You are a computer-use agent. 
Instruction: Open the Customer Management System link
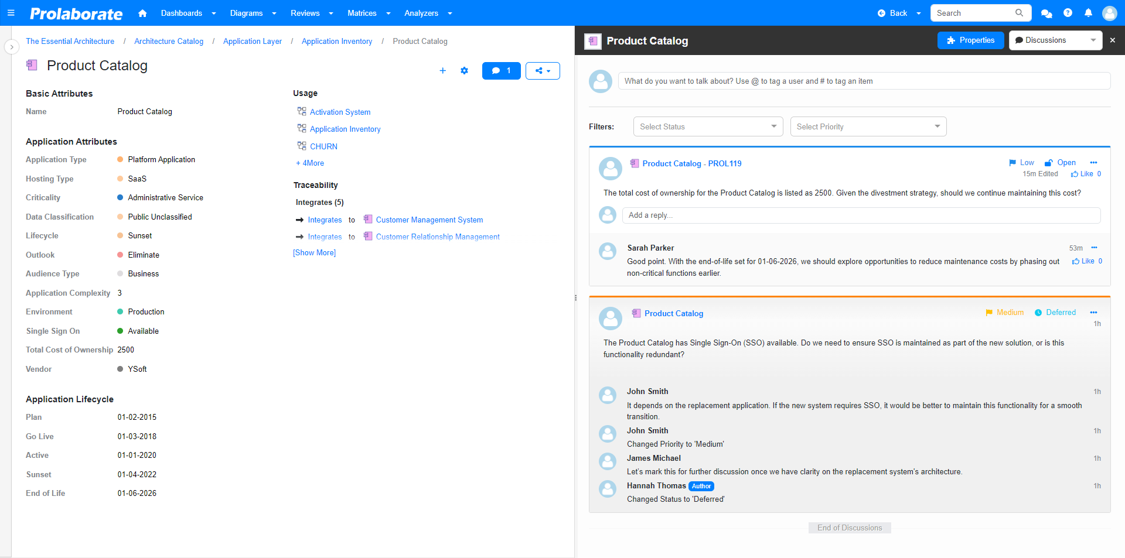coord(429,220)
